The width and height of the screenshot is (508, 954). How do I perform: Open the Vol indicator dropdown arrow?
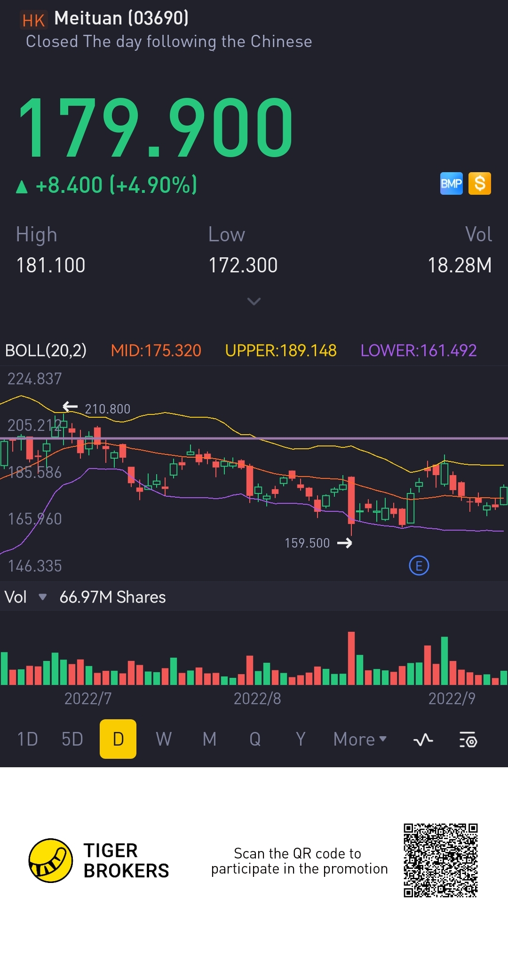(x=42, y=597)
